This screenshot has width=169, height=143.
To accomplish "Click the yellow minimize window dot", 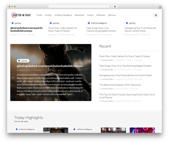I will [12, 6].
